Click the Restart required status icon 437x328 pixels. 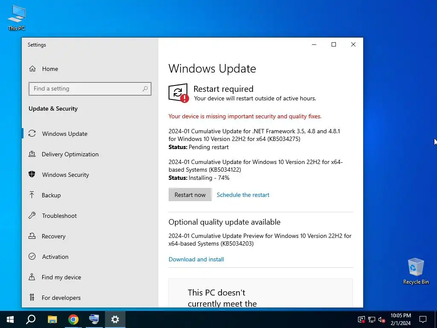pyautogui.click(x=179, y=93)
